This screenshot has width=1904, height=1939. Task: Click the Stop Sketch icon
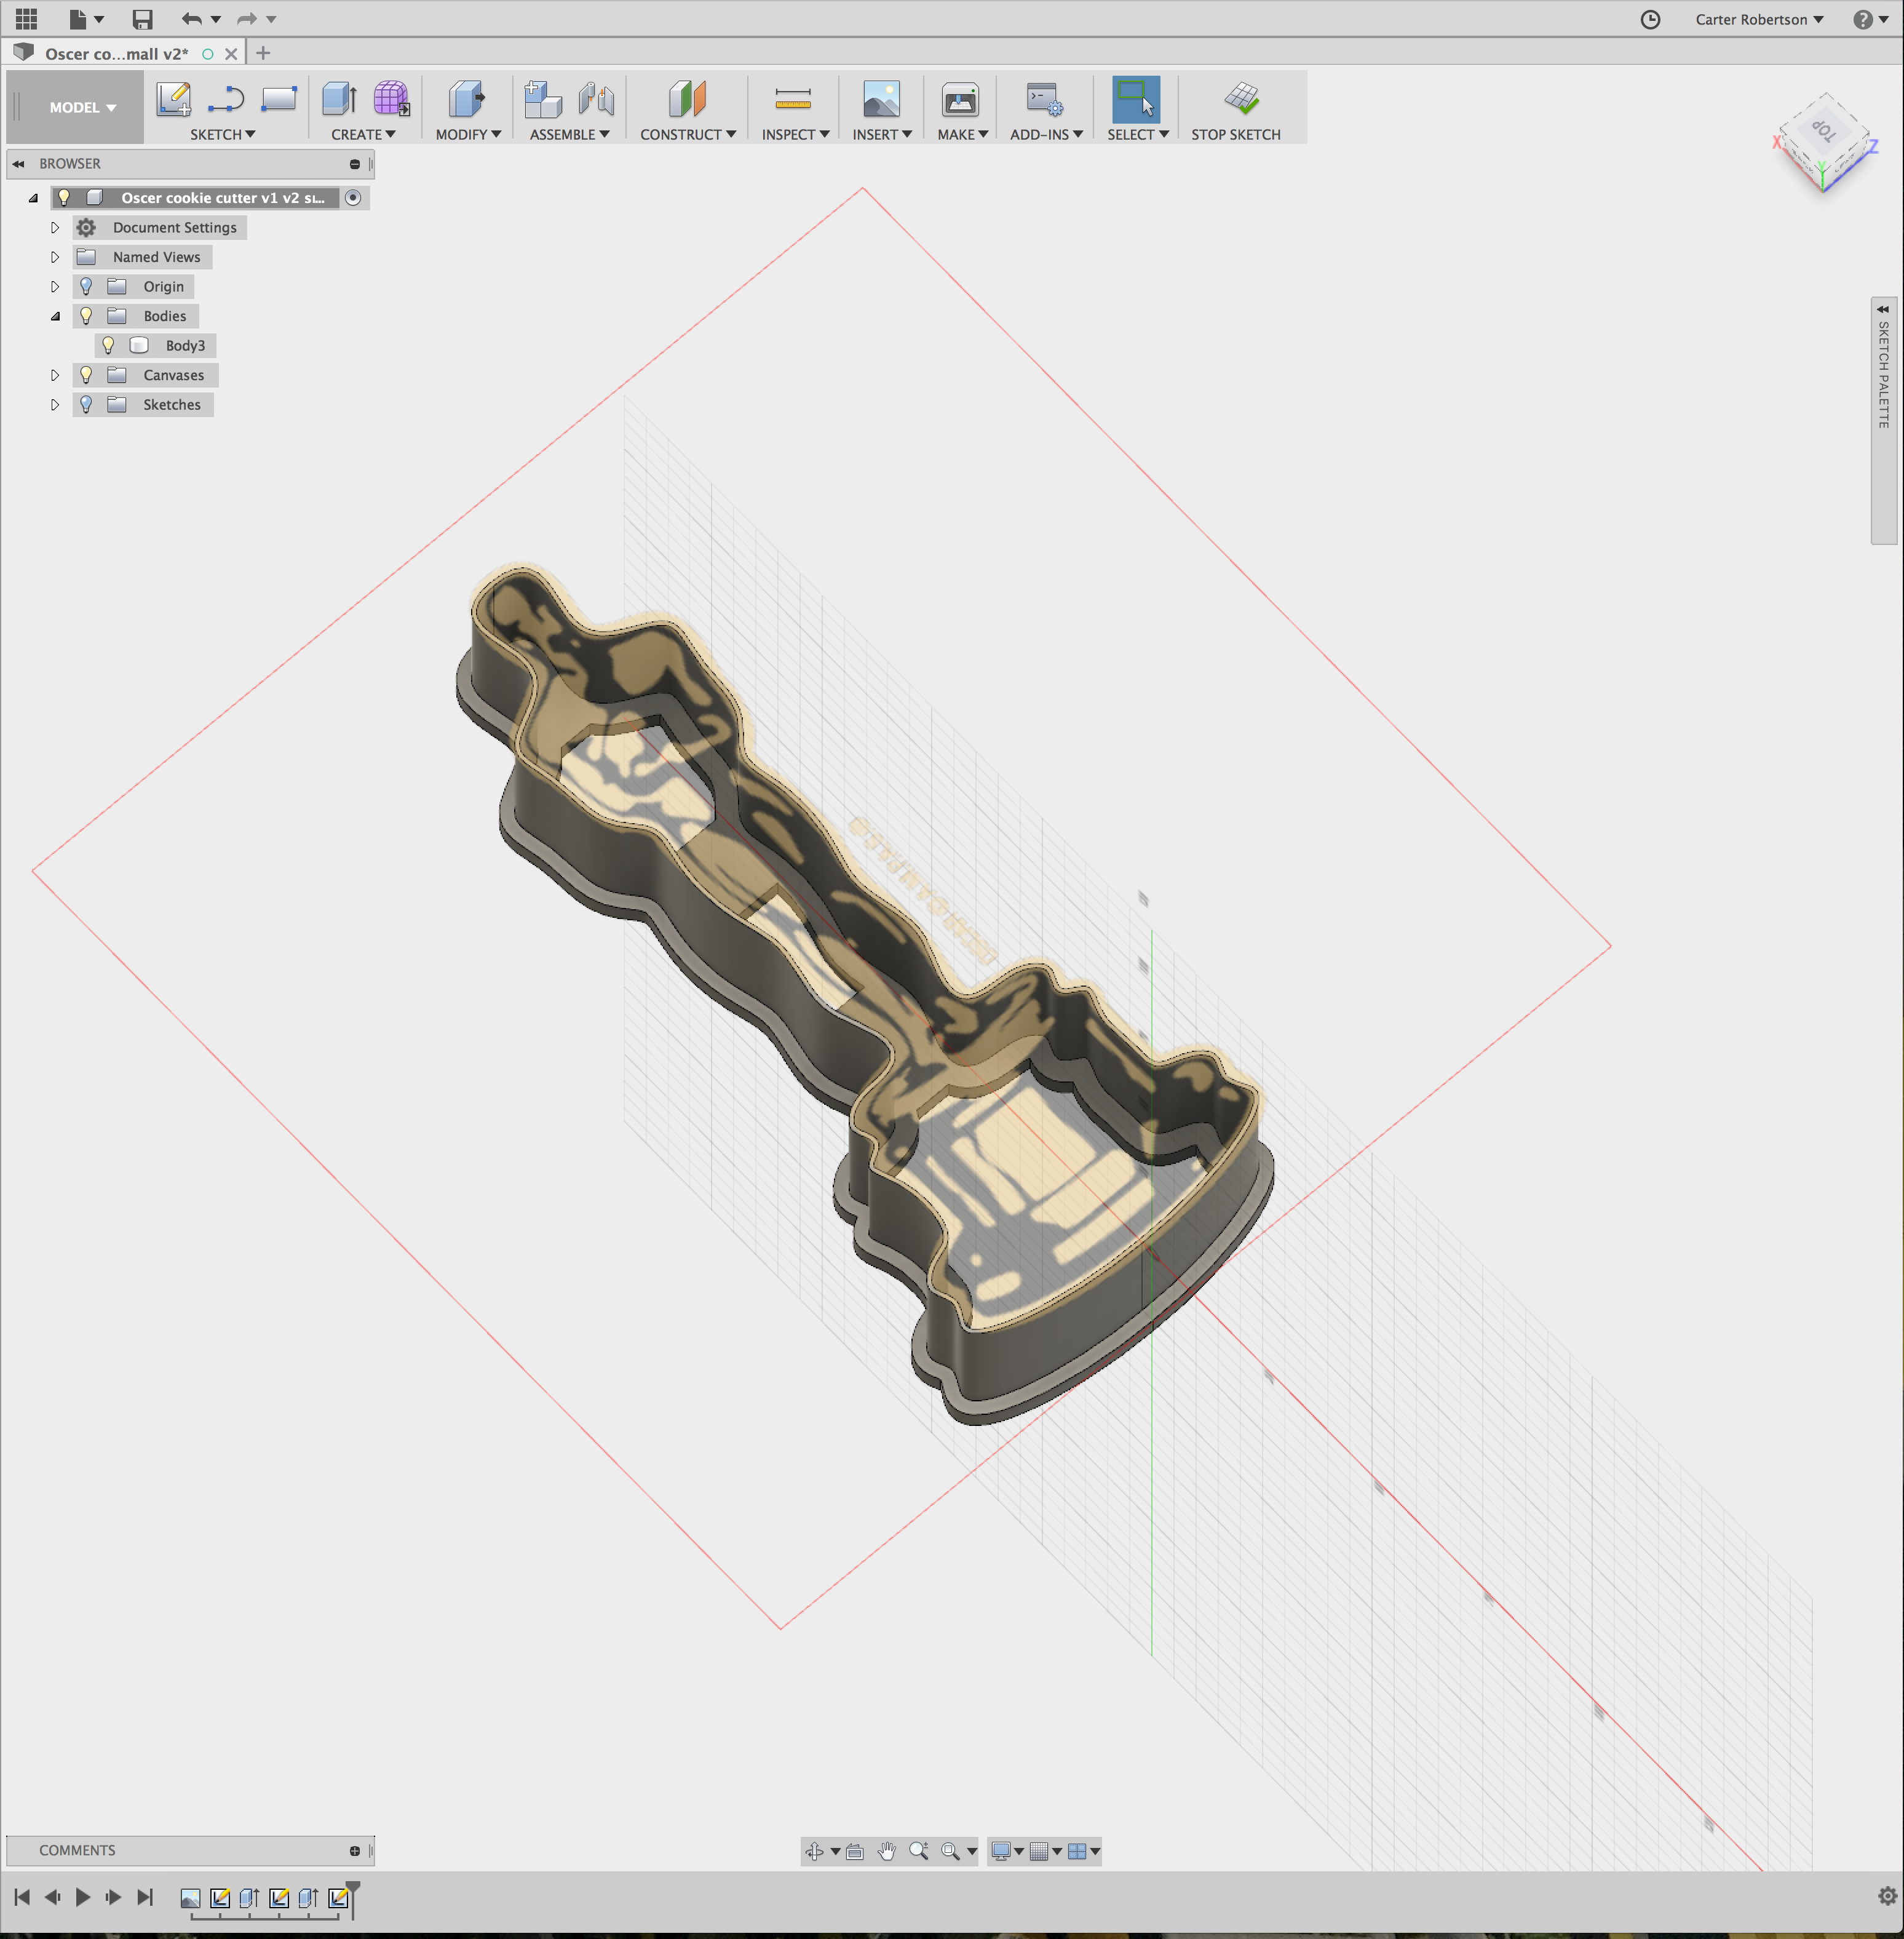coord(1242,98)
